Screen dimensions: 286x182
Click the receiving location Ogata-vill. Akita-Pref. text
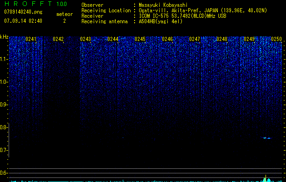click(203, 10)
